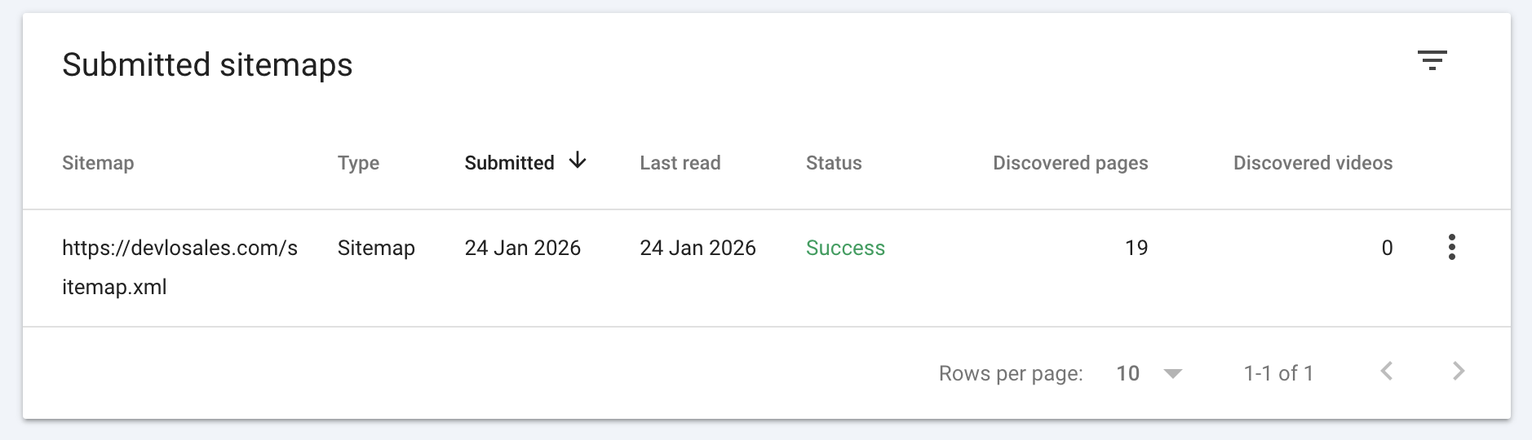
Task: Click the Submitted sitemaps heading
Action: 207,65
